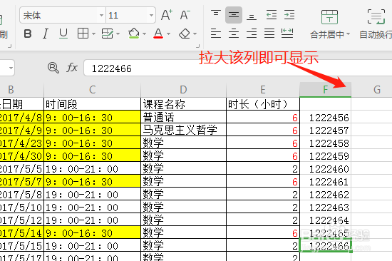Decrease indent of cell text

point(272,15)
